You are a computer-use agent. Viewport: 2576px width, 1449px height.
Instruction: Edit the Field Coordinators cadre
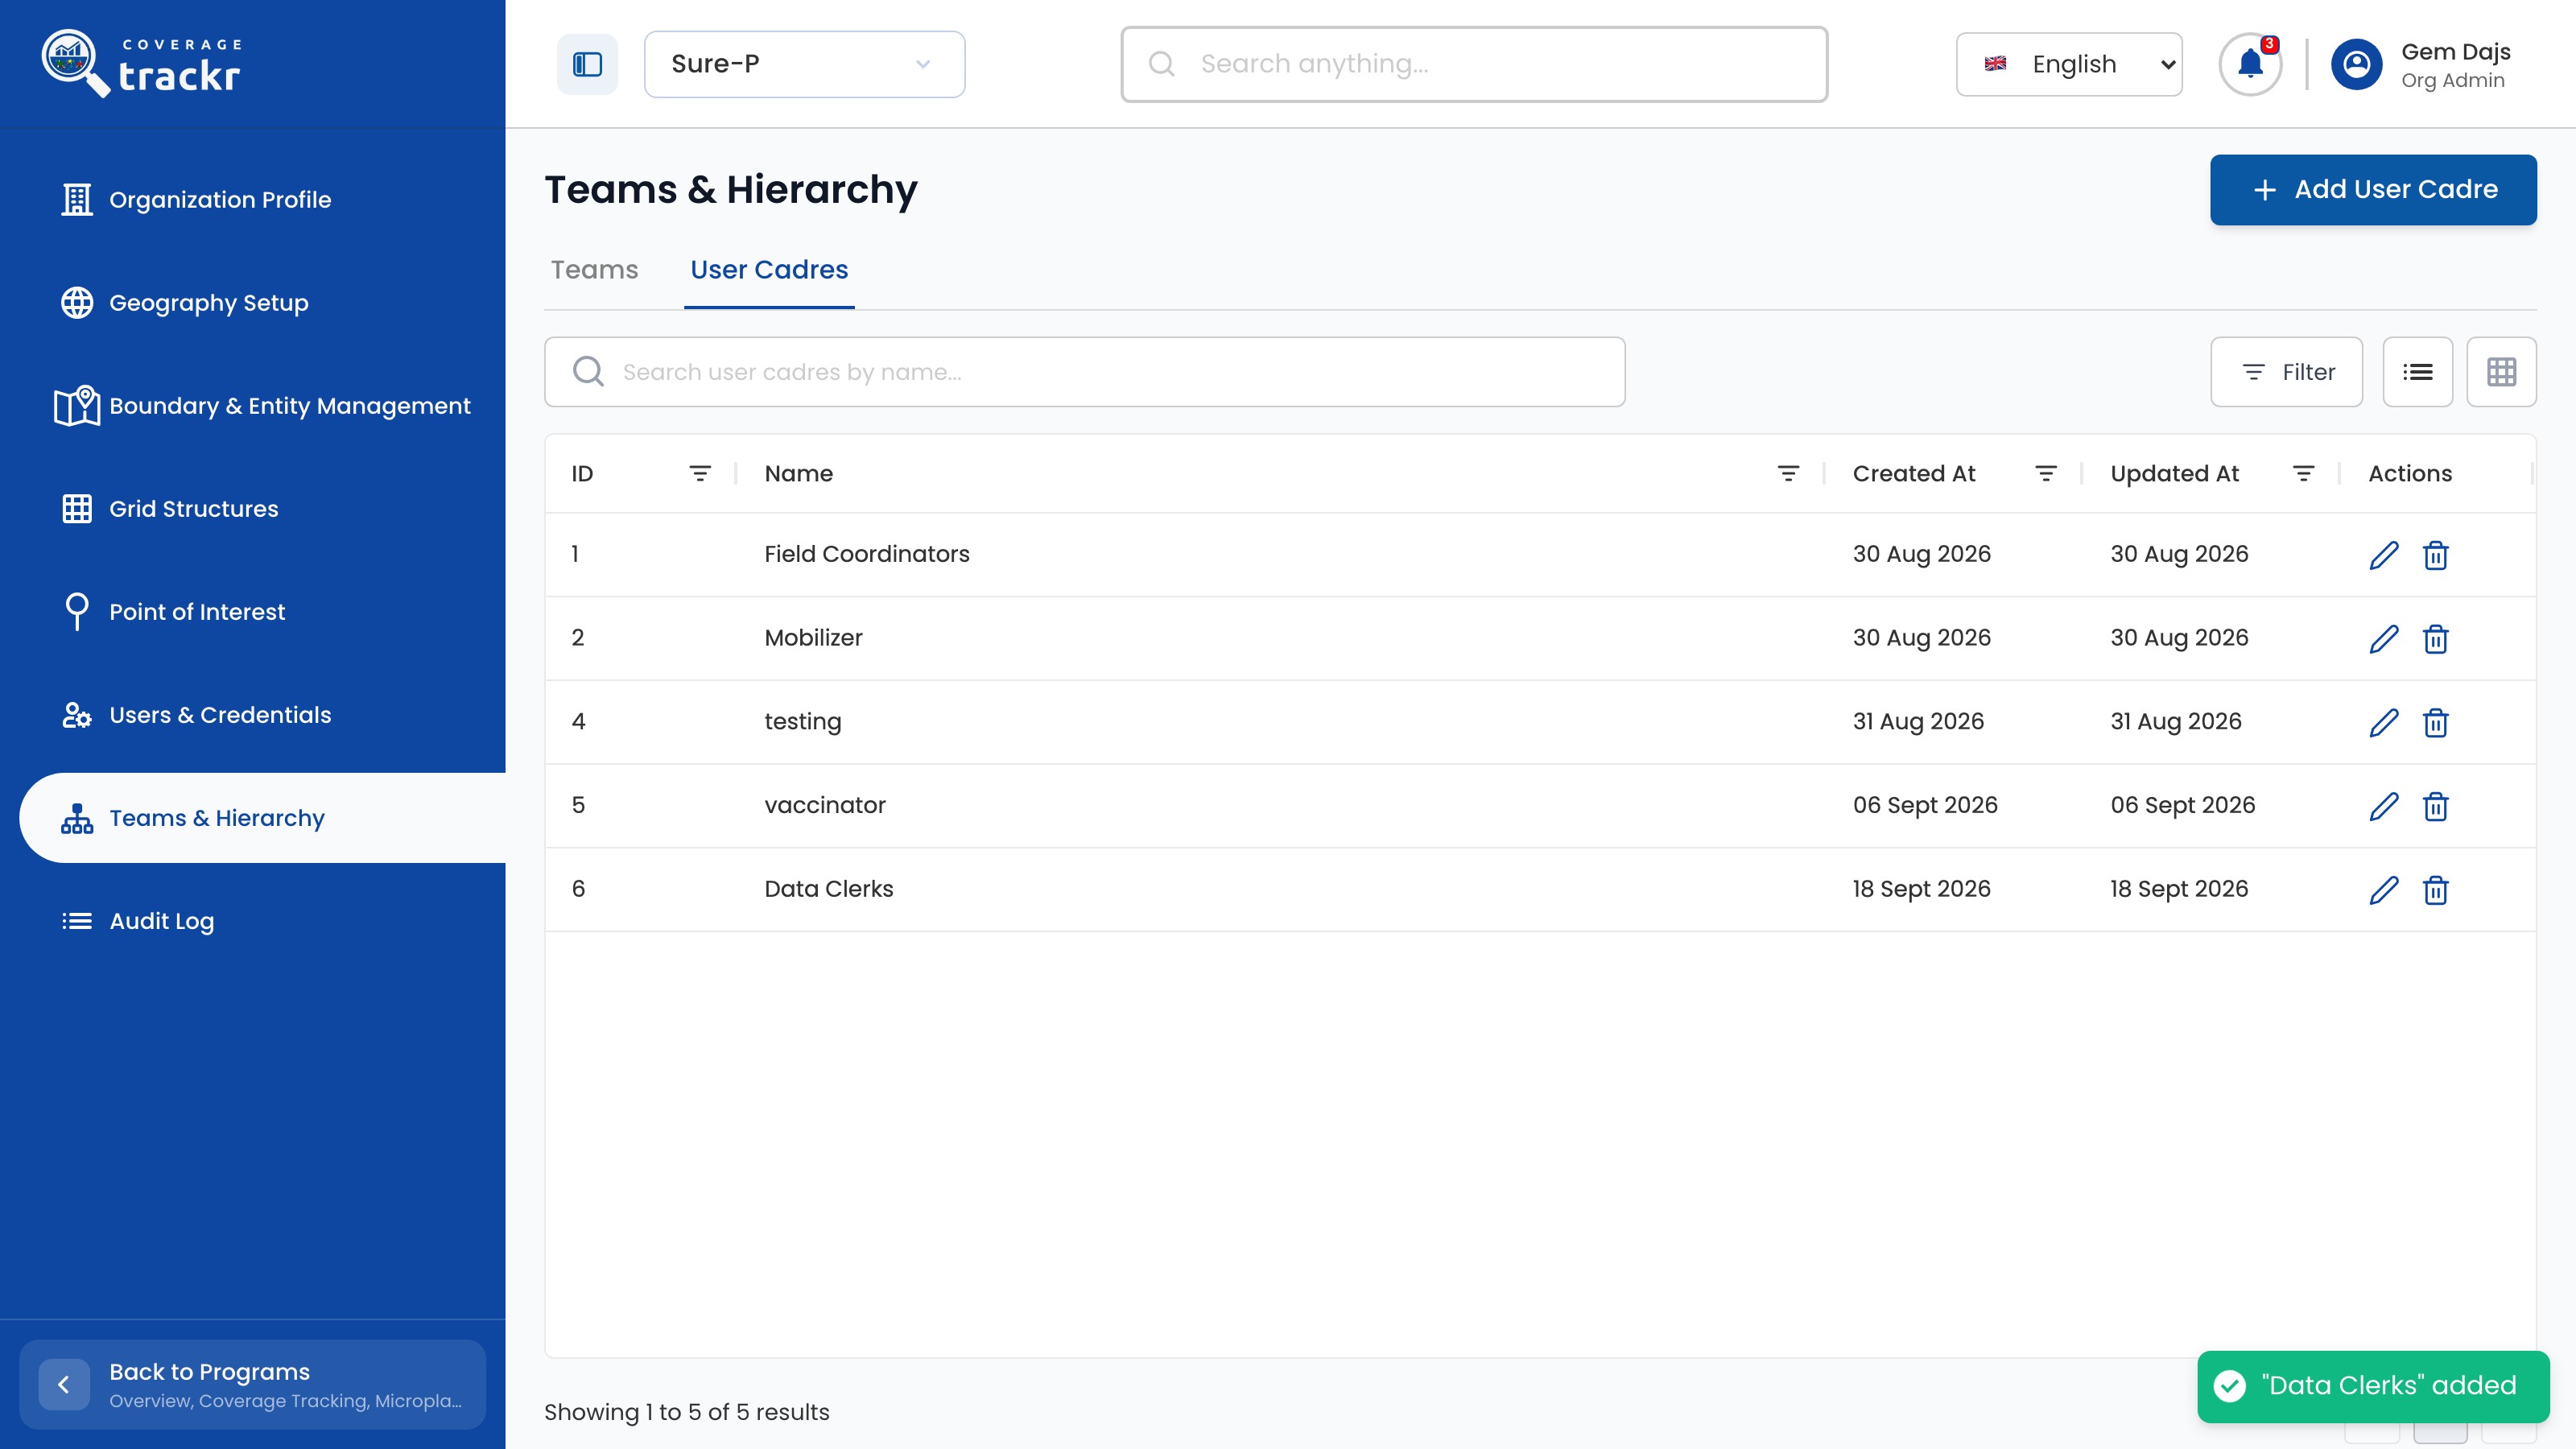click(x=2384, y=555)
